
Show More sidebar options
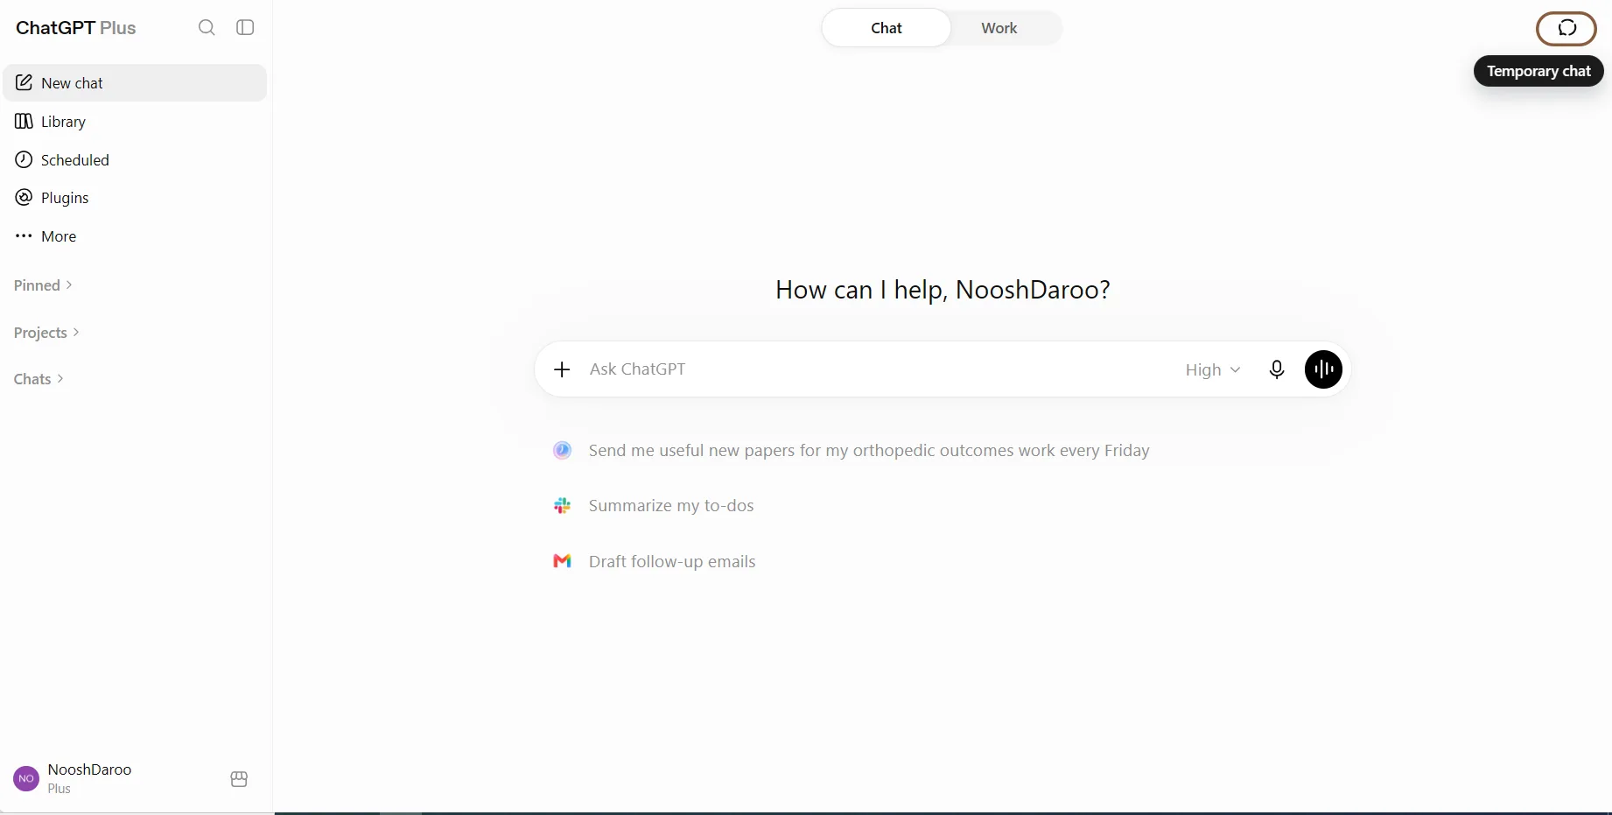tap(135, 236)
